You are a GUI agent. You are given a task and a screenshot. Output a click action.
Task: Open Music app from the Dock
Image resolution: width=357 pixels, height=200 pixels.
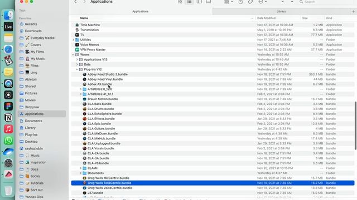[8, 129]
